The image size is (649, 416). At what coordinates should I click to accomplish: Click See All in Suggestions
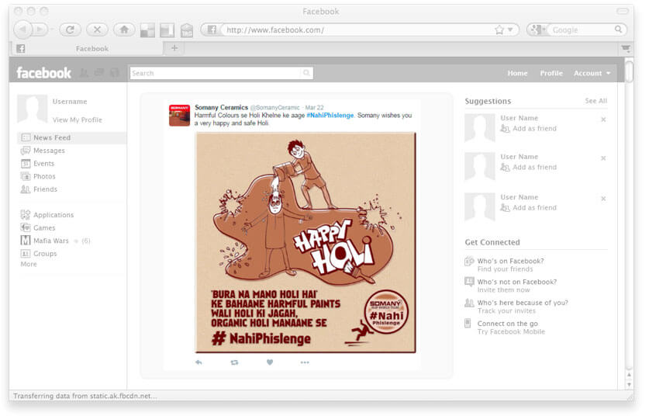coord(595,101)
